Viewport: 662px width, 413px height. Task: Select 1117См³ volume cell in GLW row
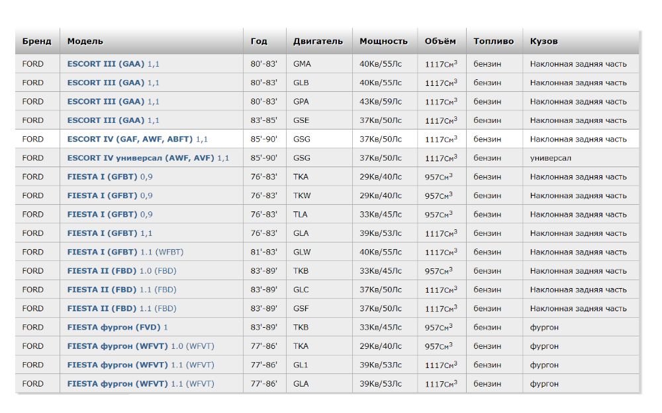click(x=442, y=252)
